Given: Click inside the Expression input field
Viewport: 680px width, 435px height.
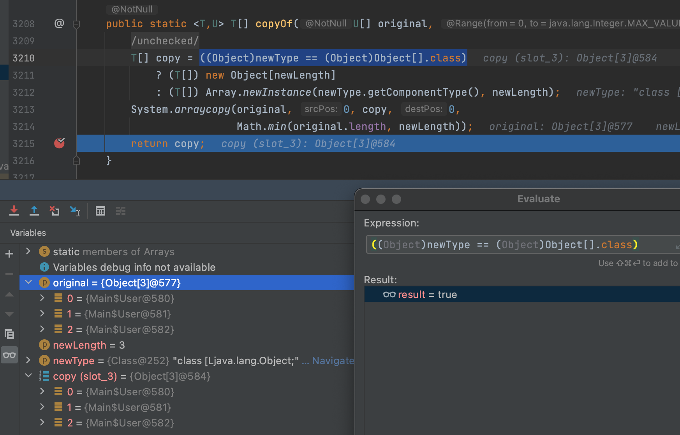Looking at the screenshot, I should (506, 244).
